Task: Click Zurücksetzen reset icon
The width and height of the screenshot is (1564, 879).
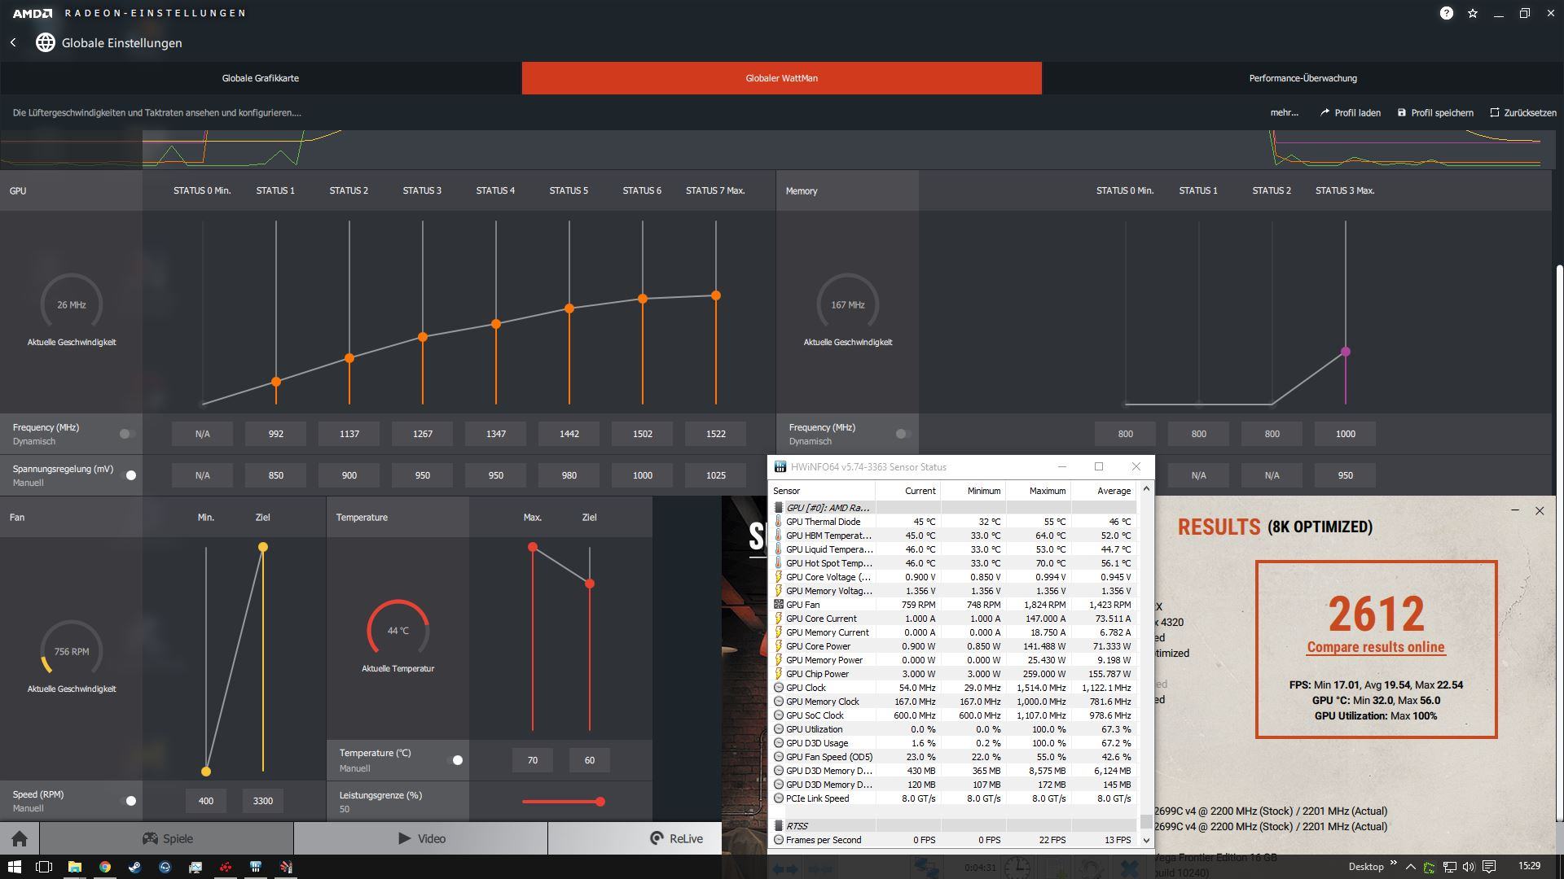Action: tap(1495, 112)
